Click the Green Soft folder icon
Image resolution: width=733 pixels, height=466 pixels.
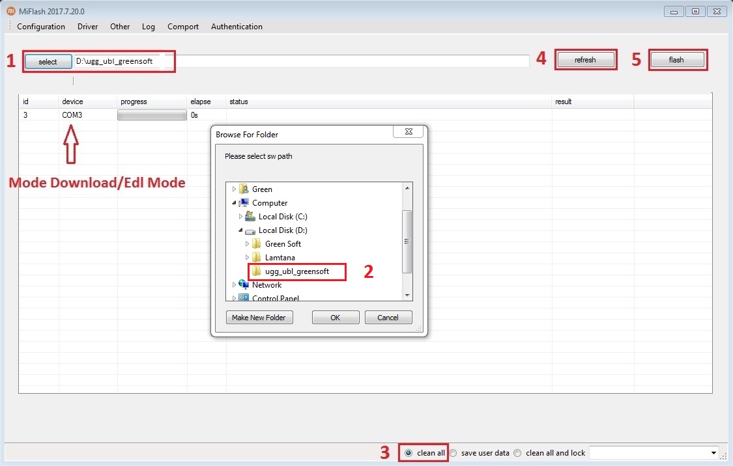[257, 244]
